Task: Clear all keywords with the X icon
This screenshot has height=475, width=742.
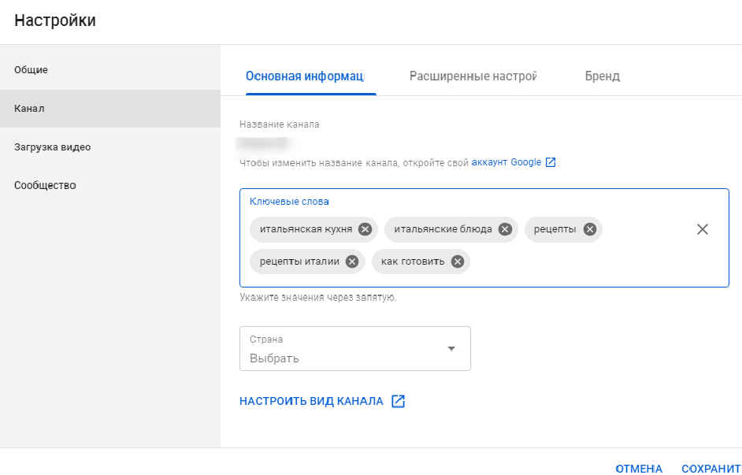Action: (703, 229)
